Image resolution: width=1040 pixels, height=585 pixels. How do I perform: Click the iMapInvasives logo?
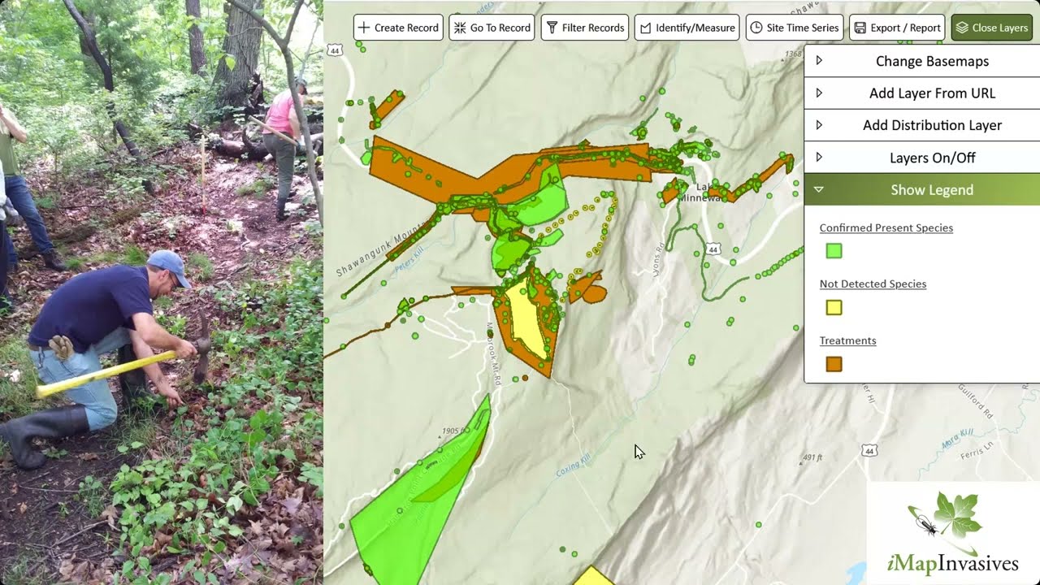pyautogui.click(x=952, y=533)
